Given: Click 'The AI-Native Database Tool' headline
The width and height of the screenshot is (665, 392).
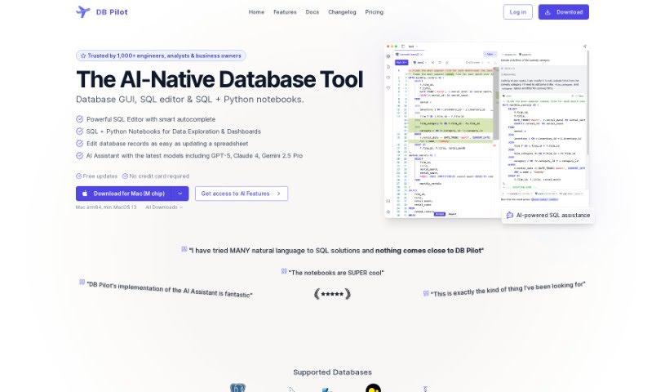Looking at the screenshot, I should click(219, 79).
